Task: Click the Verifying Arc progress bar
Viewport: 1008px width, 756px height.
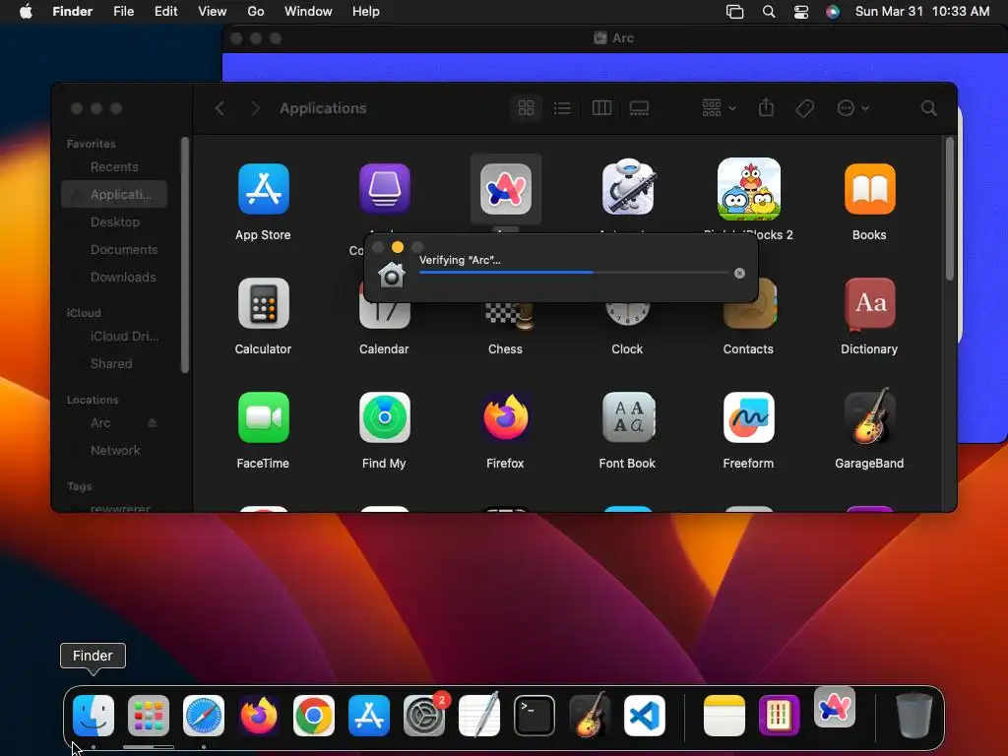Action: pos(574,273)
